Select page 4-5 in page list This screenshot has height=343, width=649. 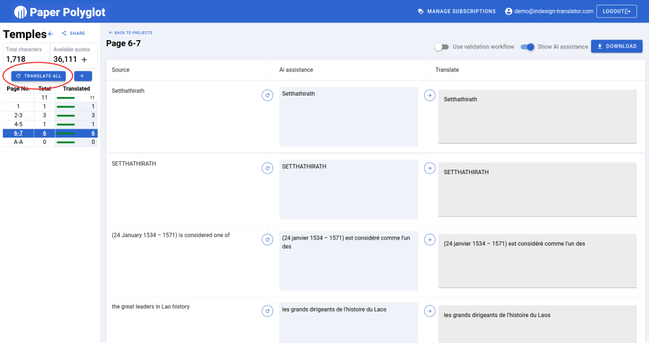click(18, 124)
